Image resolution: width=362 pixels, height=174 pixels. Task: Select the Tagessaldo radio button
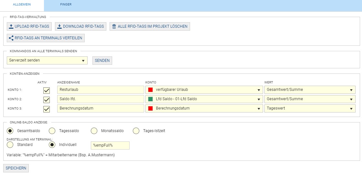tap(52, 131)
